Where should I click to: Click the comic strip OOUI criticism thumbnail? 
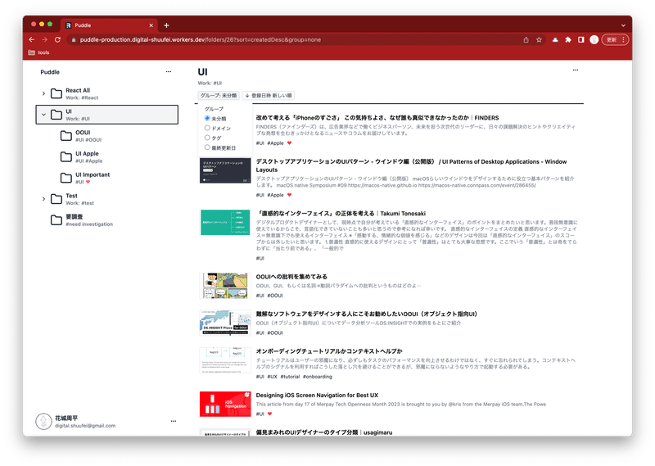click(225, 286)
